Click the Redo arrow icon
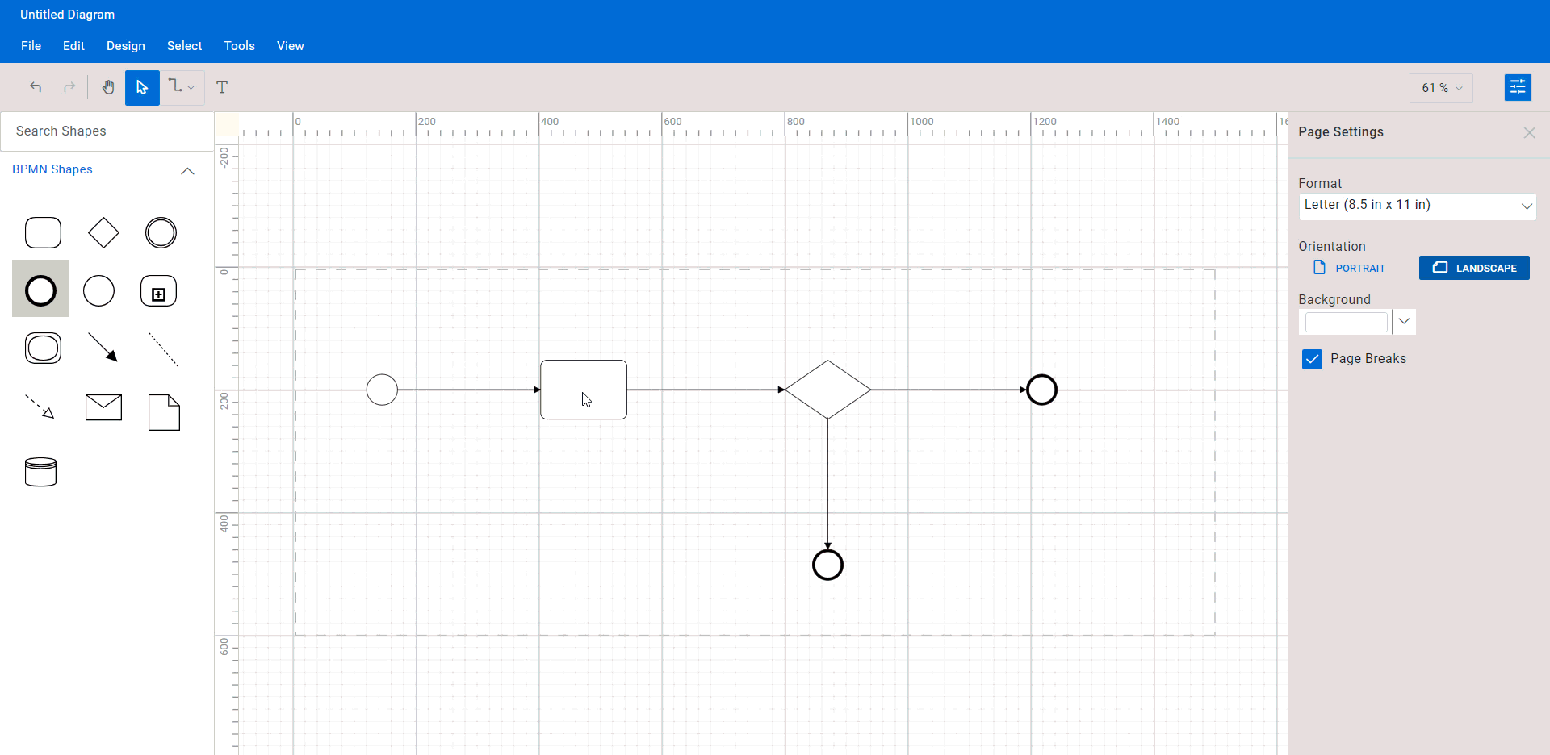Screen dimensions: 1550x755 point(69,87)
